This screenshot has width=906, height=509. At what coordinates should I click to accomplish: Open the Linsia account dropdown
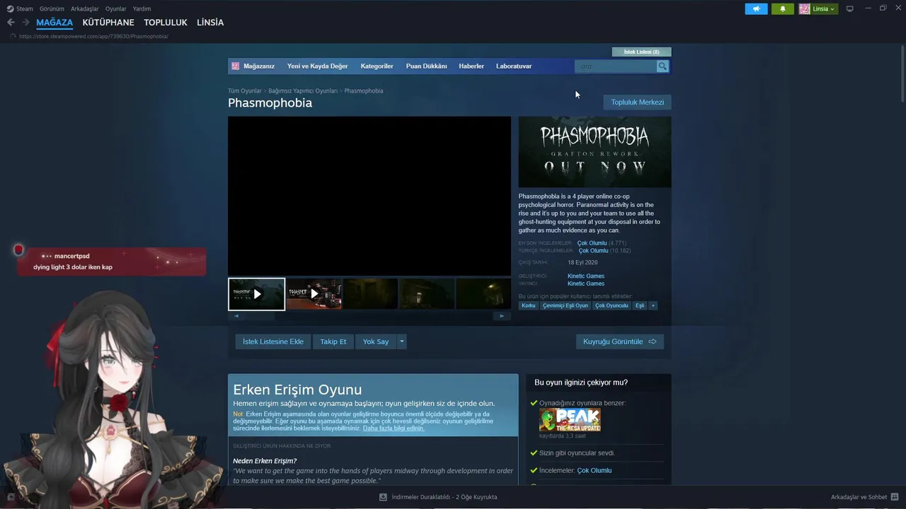[x=818, y=8]
